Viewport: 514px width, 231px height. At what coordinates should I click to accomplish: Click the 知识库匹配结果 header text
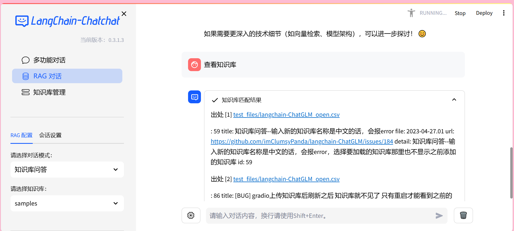point(242,100)
